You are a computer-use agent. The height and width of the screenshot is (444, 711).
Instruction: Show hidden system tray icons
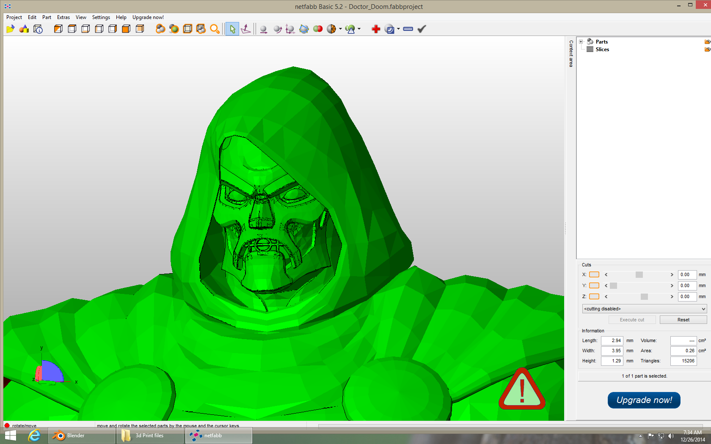[640, 436]
